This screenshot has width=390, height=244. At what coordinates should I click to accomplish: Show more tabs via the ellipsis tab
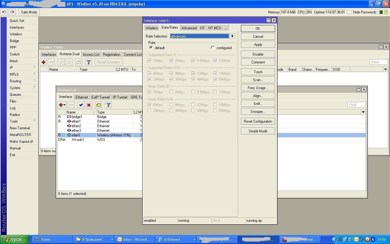226,28
